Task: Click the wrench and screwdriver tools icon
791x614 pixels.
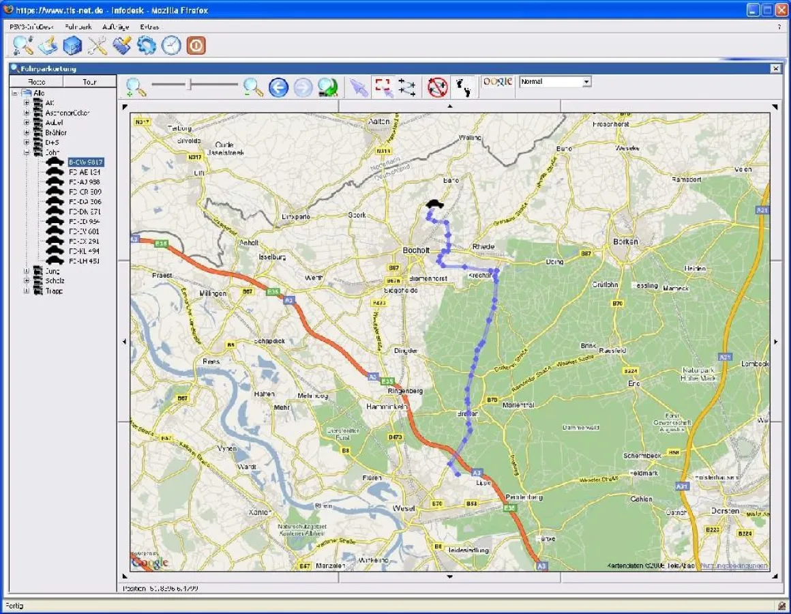Action: tap(98, 45)
